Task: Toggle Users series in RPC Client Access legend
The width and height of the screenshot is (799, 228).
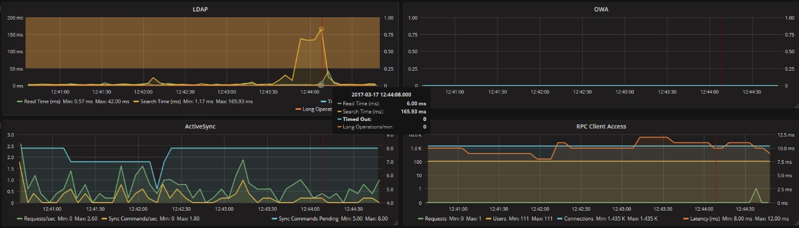Action: tap(500, 219)
